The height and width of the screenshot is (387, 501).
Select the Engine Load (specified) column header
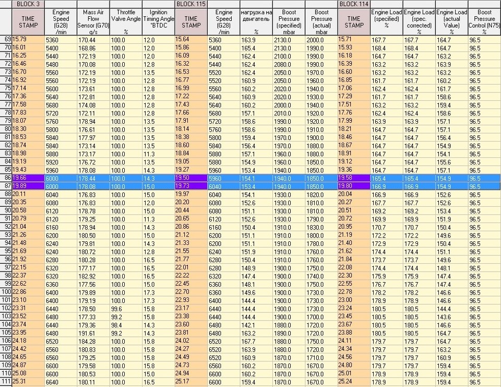[387, 22]
